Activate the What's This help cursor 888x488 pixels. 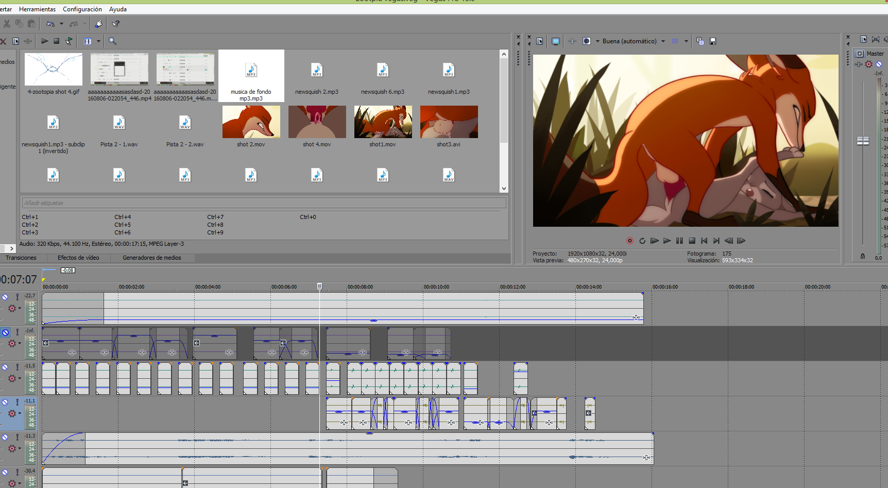coord(116,24)
